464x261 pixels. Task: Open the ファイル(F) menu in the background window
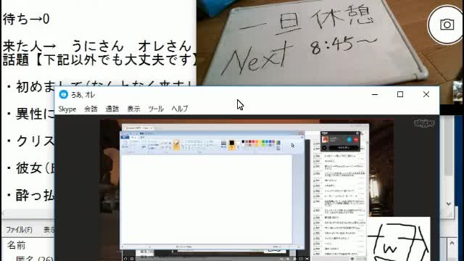(x=20, y=230)
